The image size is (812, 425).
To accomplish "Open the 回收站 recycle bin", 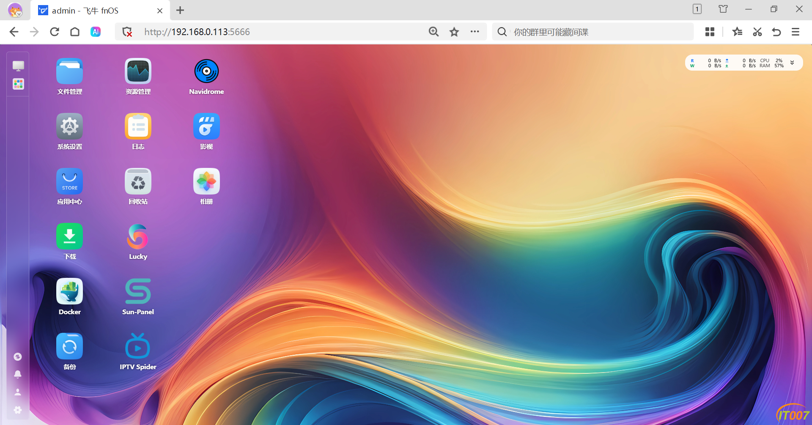I will [138, 181].
